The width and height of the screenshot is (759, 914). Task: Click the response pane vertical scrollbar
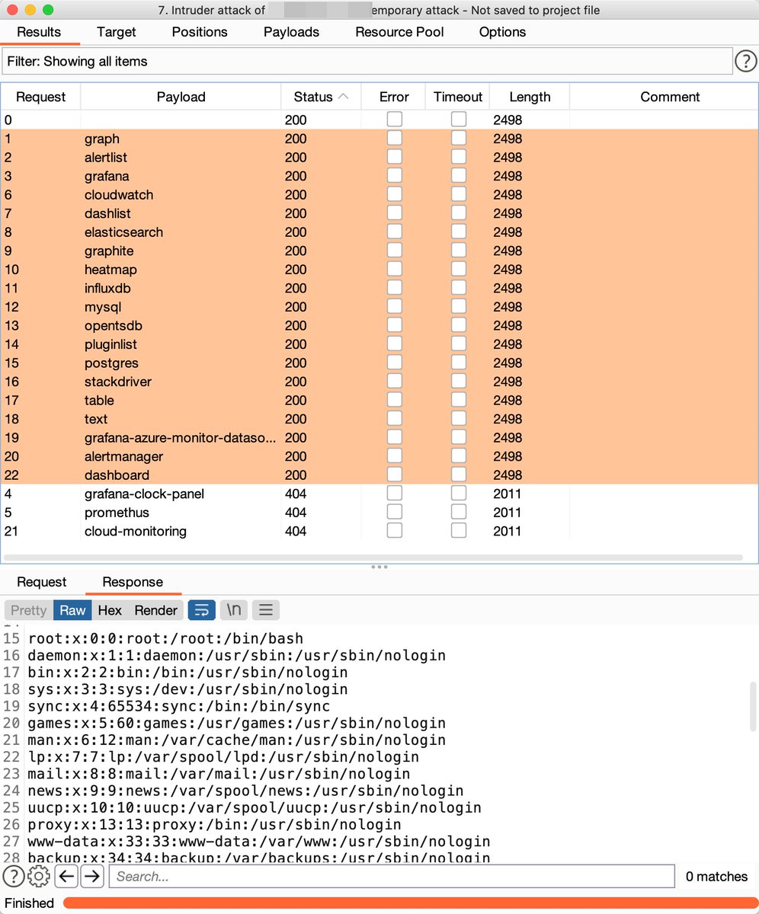[x=753, y=705]
